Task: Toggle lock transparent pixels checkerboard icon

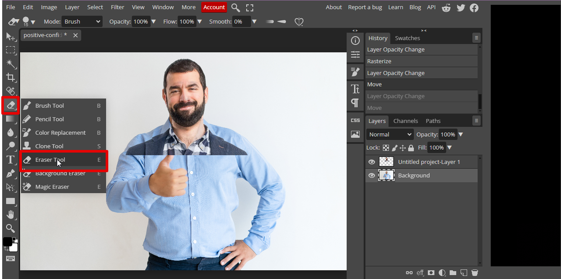Action: coord(386,148)
